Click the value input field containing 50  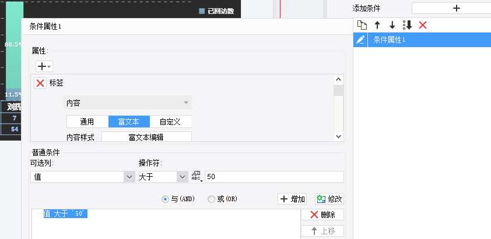point(274,177)
